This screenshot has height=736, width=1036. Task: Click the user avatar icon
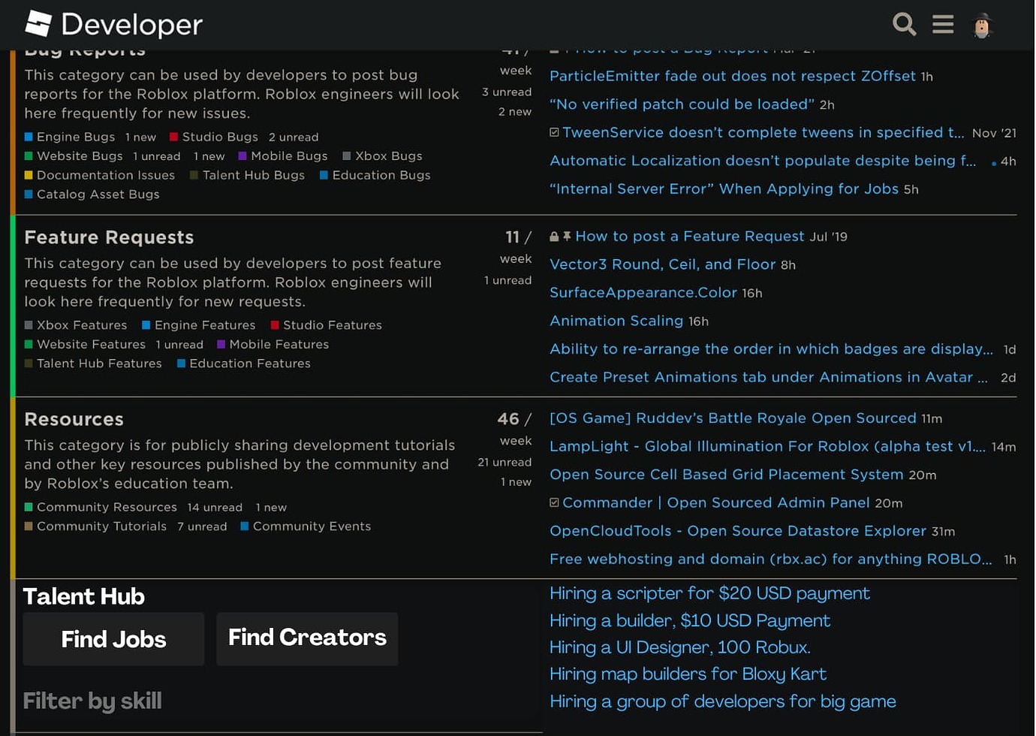pyautogui.click(x=982, y=25)
